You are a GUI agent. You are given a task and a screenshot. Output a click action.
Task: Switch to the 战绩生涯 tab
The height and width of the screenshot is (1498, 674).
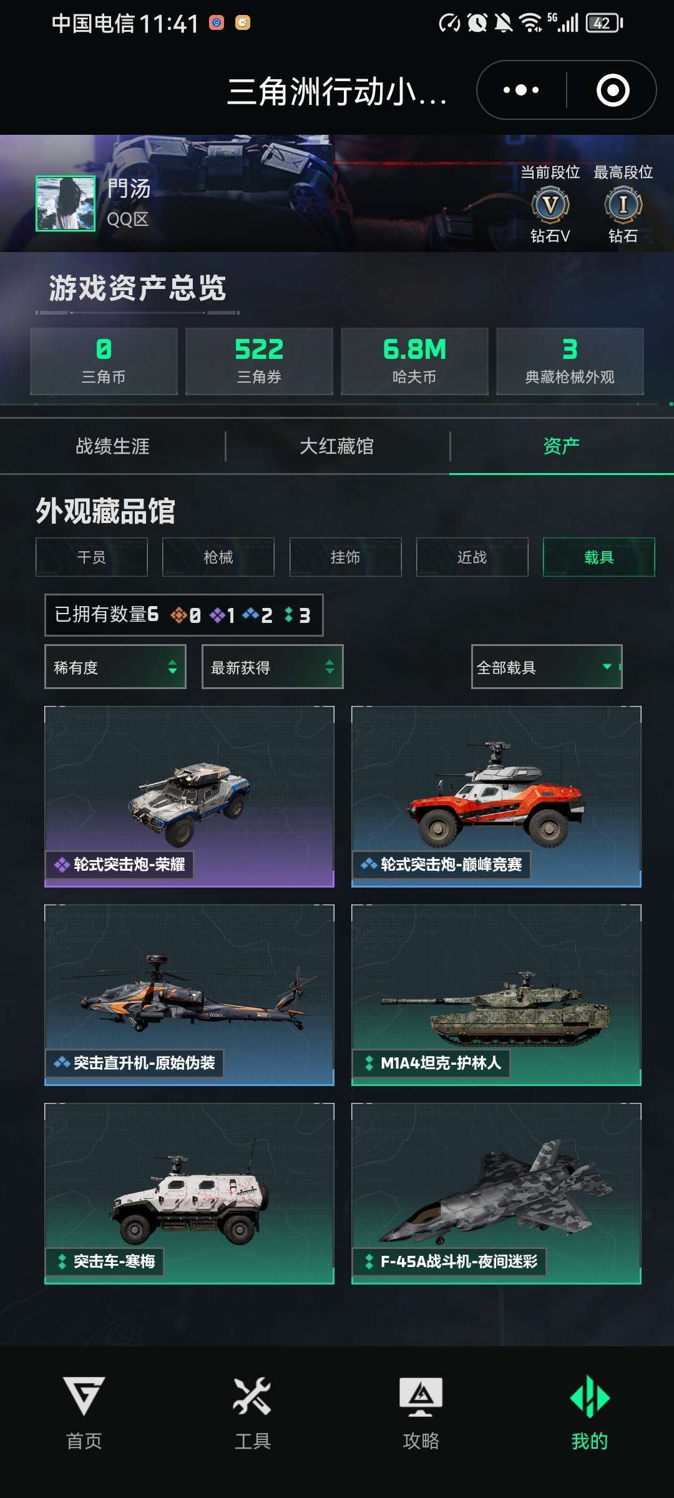coord(112,446)
